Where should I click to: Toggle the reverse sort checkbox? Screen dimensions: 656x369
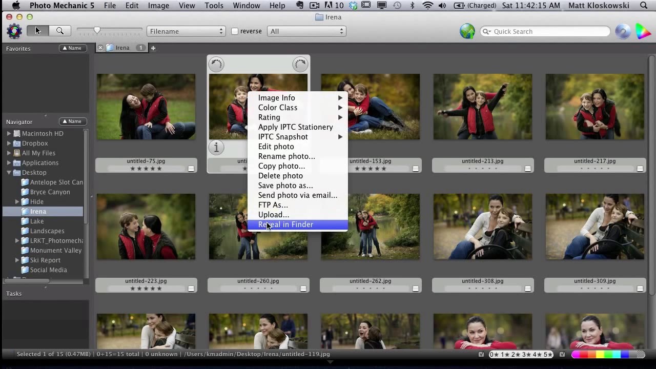(x=235, y=31)
